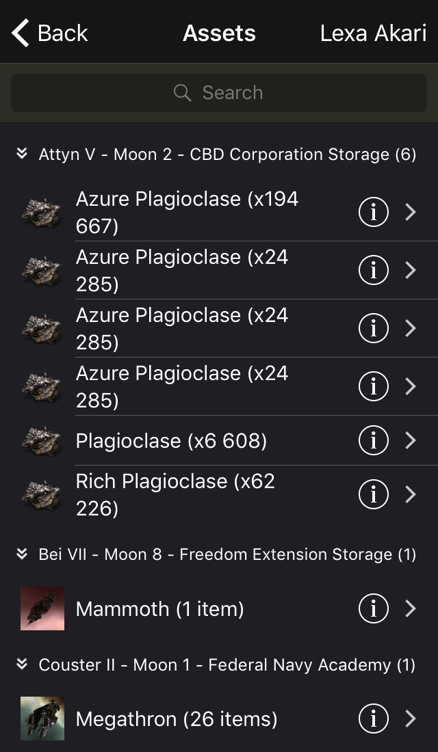Tap the magnifier icon in the search bar

click(182, 93)
